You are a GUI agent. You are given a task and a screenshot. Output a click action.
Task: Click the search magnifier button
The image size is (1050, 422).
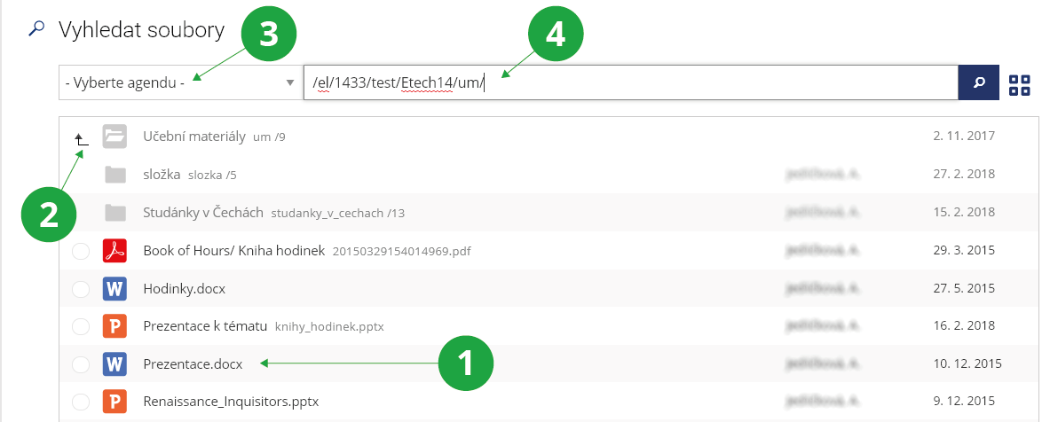point(978,83)
